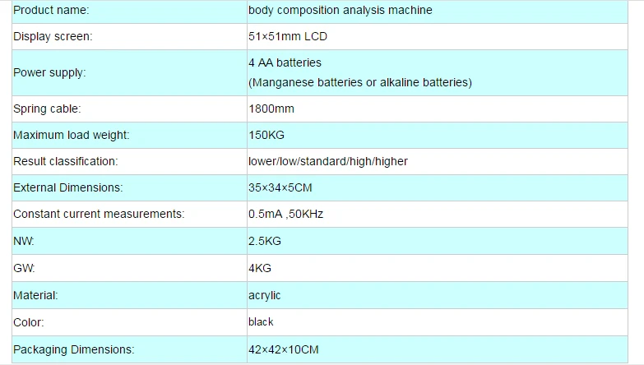Click the 'NW:' label
644x365 pixels.
tap(23, 241)
